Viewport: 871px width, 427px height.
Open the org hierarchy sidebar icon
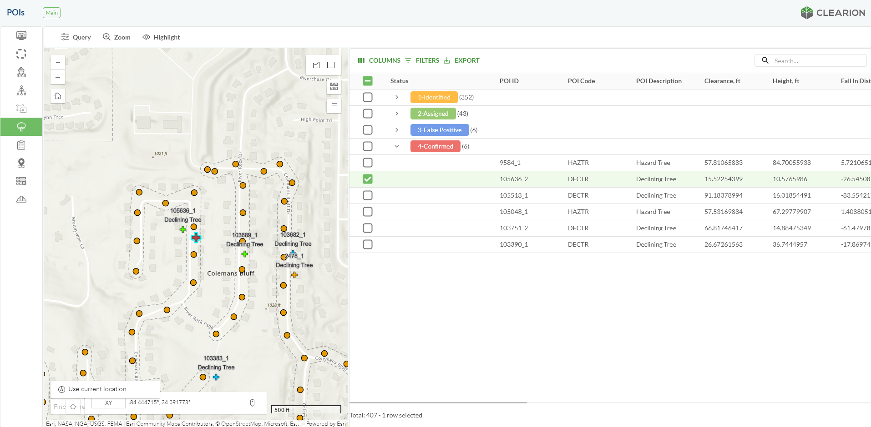(21, 90)
